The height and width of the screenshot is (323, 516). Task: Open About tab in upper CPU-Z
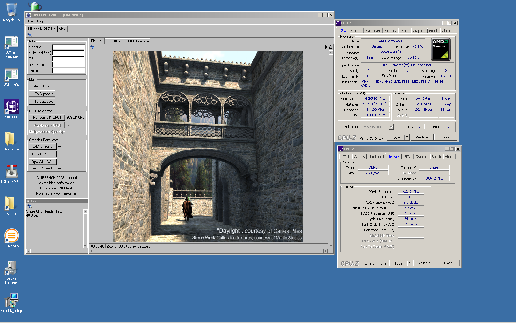click(x=447, y=31)
